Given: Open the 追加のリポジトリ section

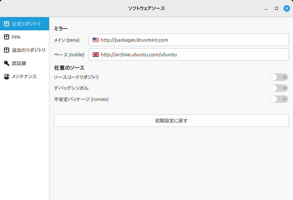Looking at the screenshot, I should click(25, 50).
